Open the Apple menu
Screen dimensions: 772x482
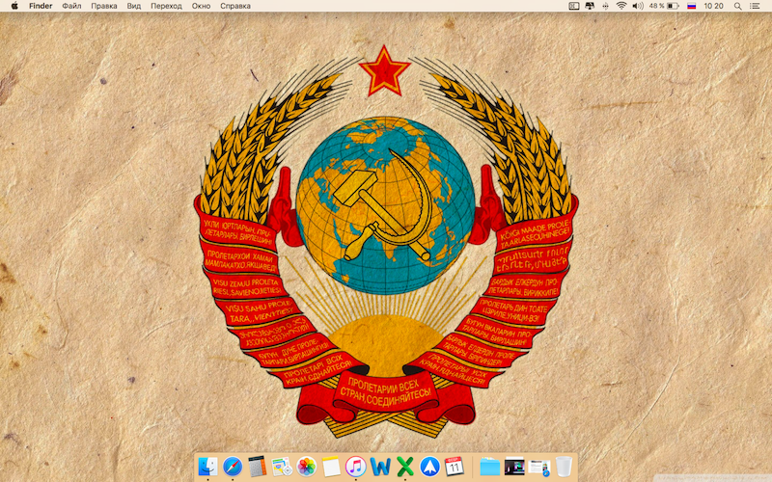click(14, 6)
